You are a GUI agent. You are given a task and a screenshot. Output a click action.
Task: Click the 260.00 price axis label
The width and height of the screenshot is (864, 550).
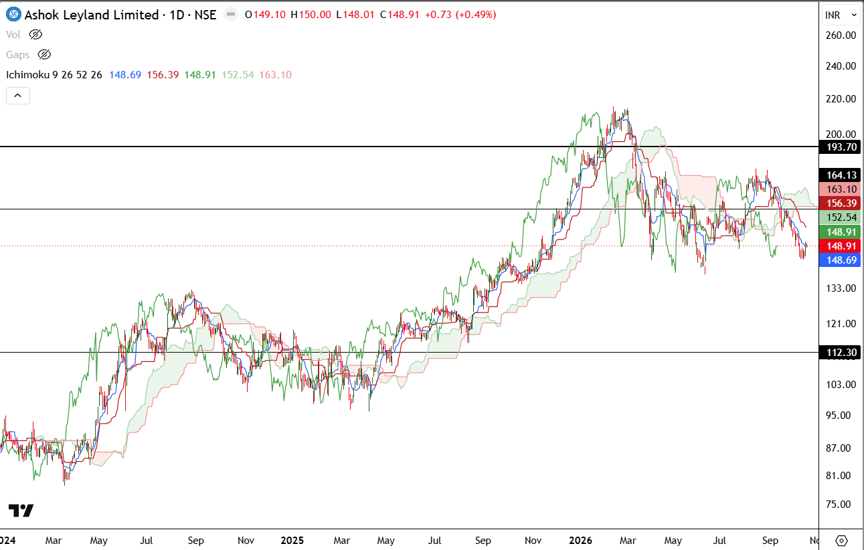[841, 35]
